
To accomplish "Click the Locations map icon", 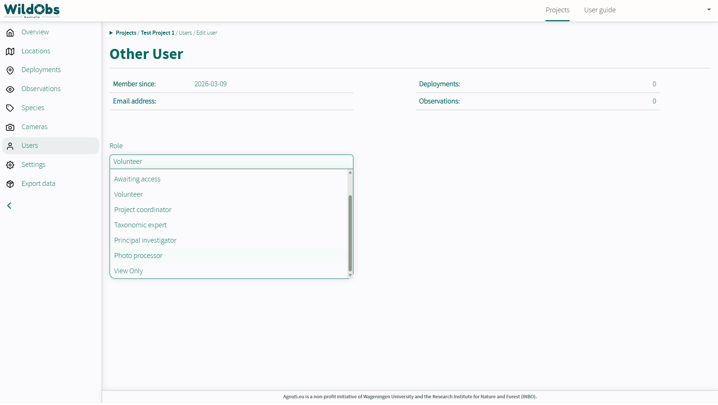I will [x=10, y=52].
